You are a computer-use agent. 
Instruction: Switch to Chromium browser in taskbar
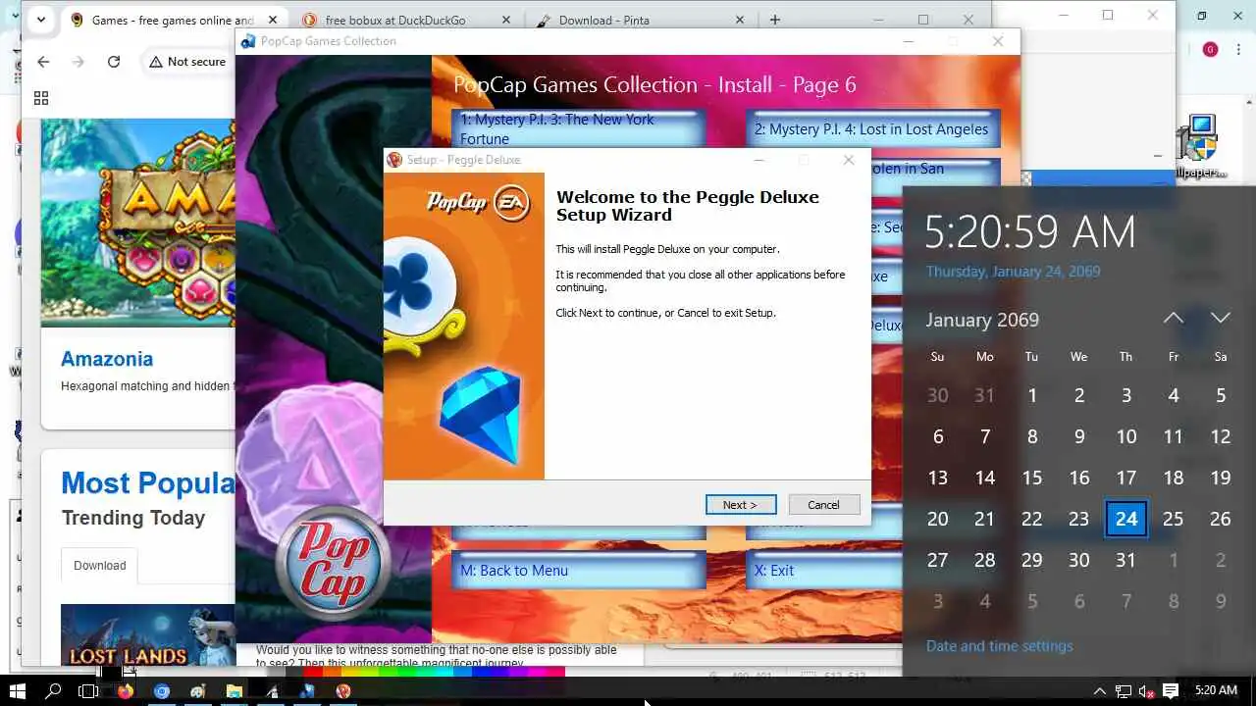tap(162, 691)
